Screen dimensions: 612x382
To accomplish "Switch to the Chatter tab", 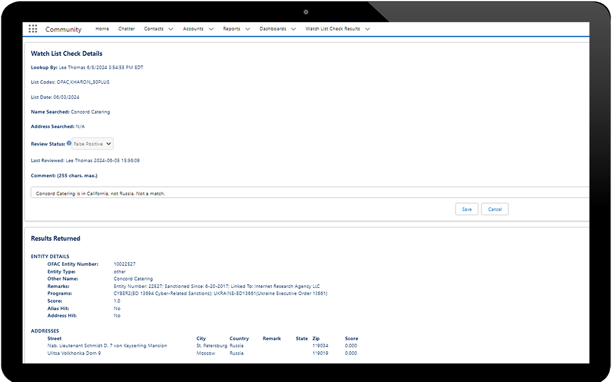I will coord(126,29).
